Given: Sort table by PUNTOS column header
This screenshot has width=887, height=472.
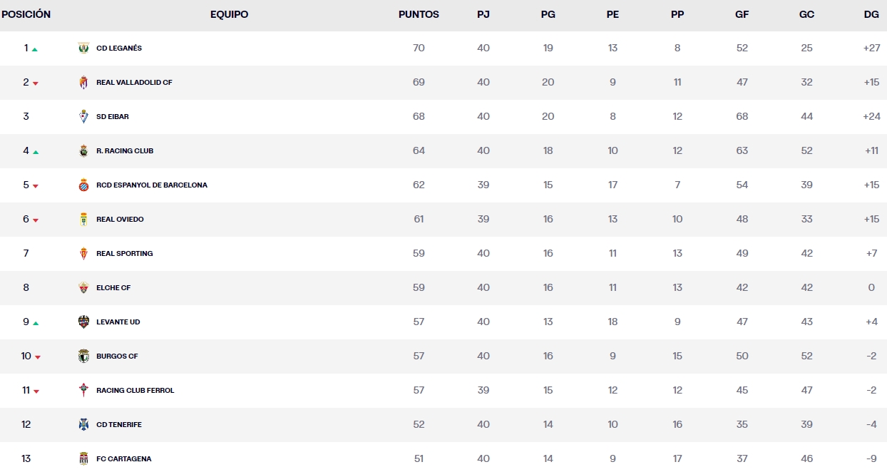Looking at the screenshot, I should [x=419, y=14].
